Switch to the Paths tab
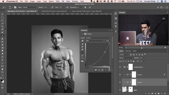 (135, 51)
